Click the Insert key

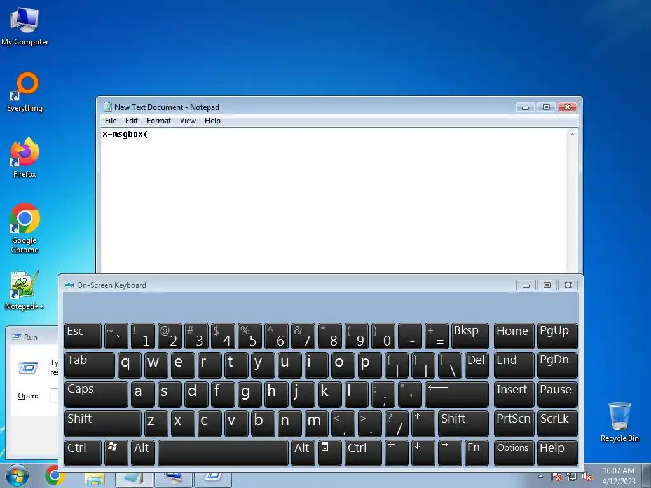(514, 394)
